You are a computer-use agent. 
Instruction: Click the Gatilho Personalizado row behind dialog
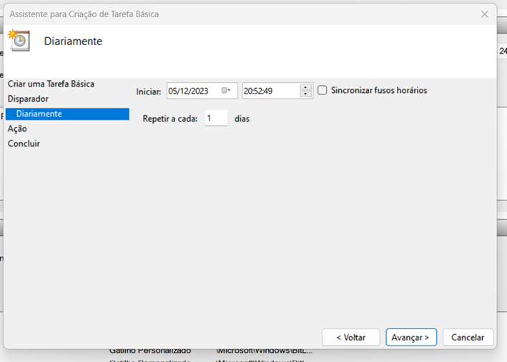[150, 351]
